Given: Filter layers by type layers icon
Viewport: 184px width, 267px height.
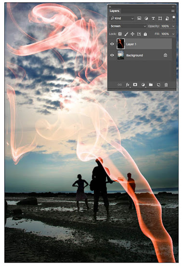Looking at the screenshot, I should tap(153, 18).
